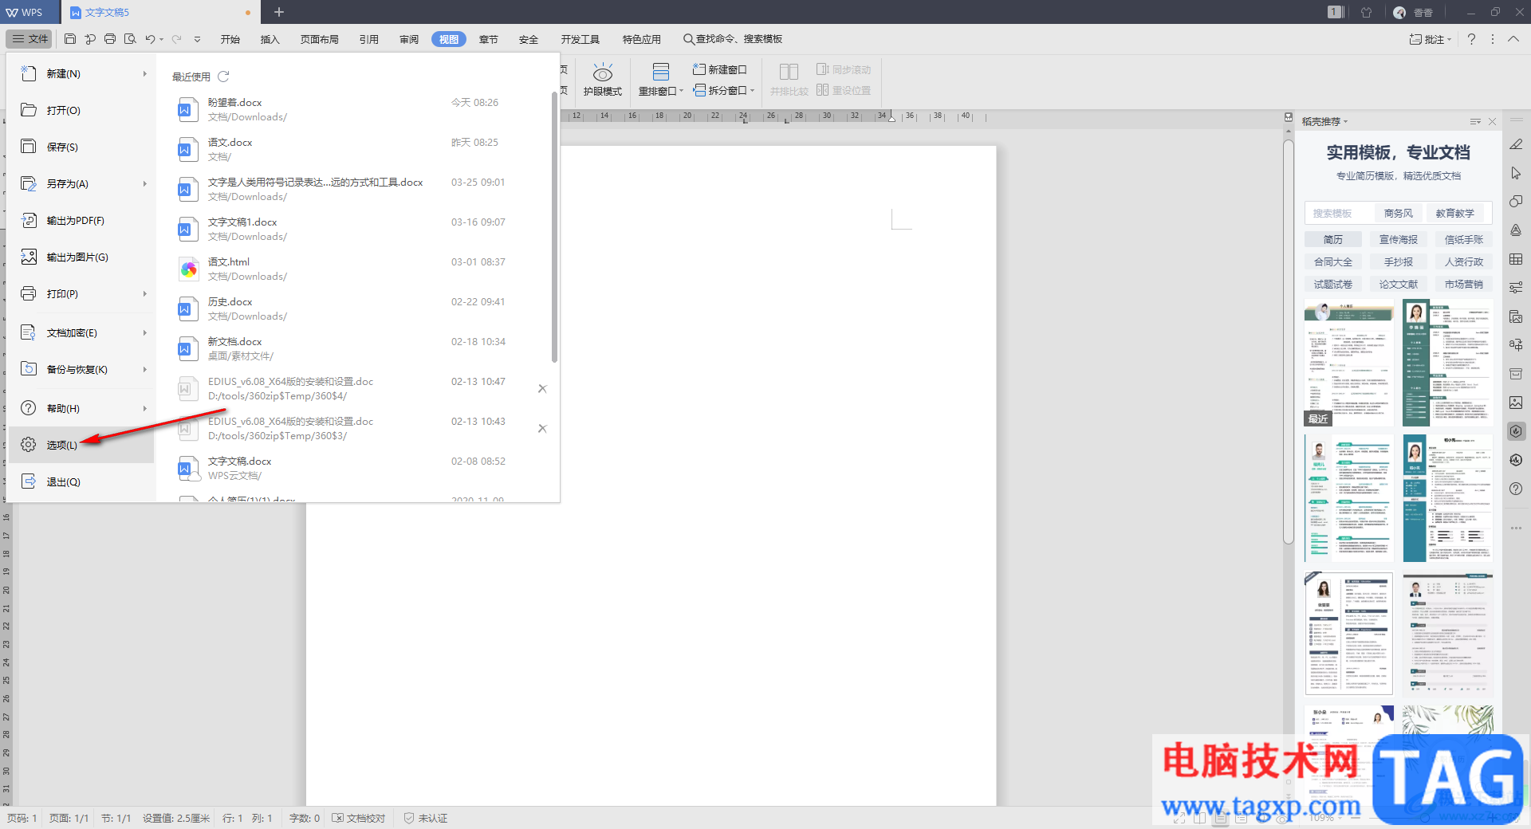Open Print Preview from quick access toolbar
Screen dimensions: 1531x829
[130, 39]
